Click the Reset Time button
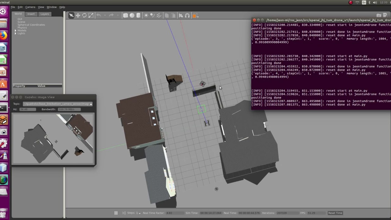The image size is (391, 220). [x=335, y=213]
